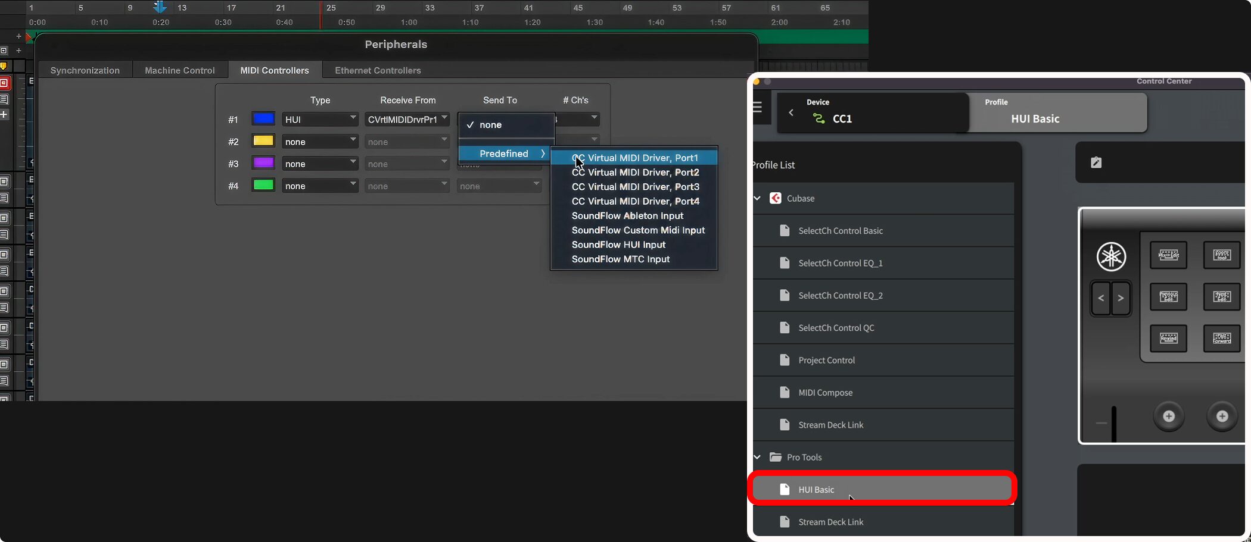Viewport: 1251px width, 542px height.
Task: Click the Device CC1 selector button
Action: [872, 112]
